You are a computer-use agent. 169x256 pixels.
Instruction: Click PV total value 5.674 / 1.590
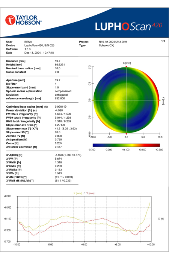coord(63,114)
